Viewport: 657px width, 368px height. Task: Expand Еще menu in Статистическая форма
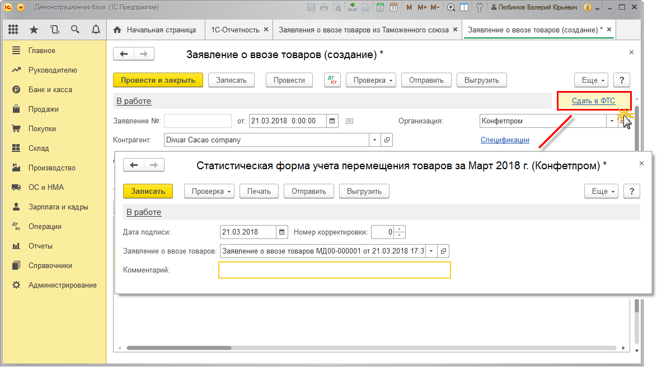point(601,191)
